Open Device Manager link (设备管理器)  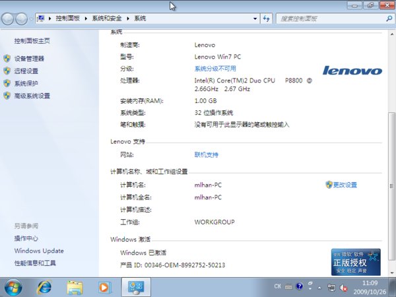pos(29,59)
